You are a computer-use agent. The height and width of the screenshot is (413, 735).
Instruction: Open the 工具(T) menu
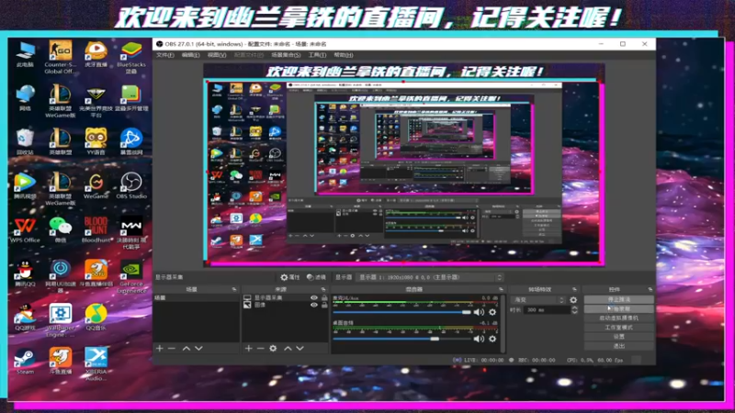pos(317,55)
